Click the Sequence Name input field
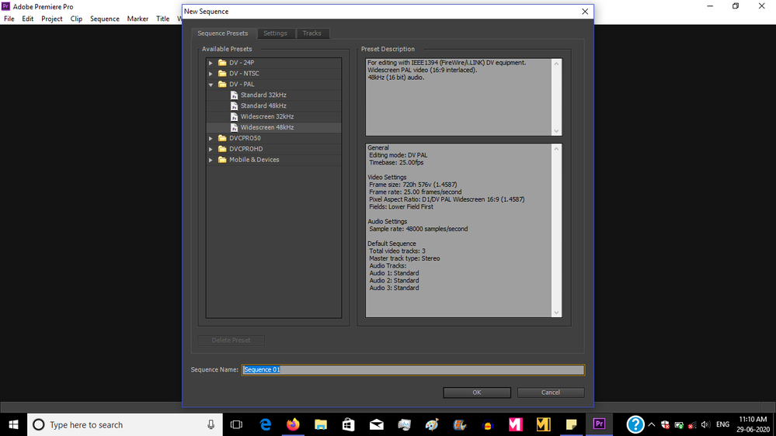Screen dimensions: 776x436 pos(413,370)
